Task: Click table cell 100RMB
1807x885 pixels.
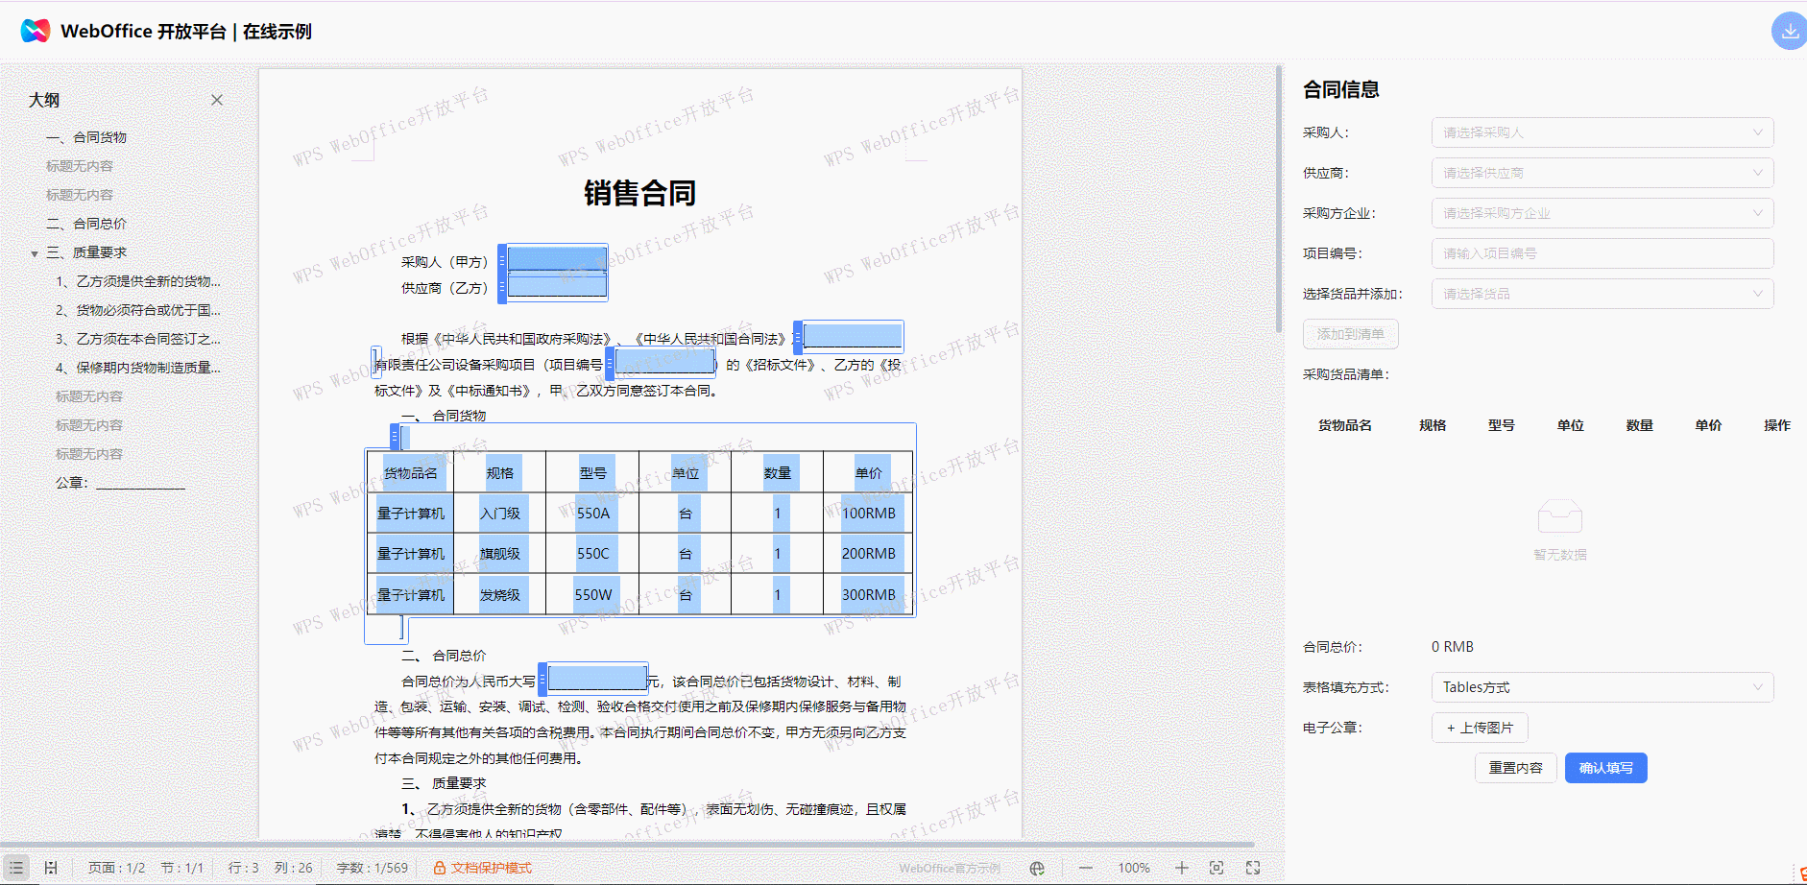Action: click(868, 514)
